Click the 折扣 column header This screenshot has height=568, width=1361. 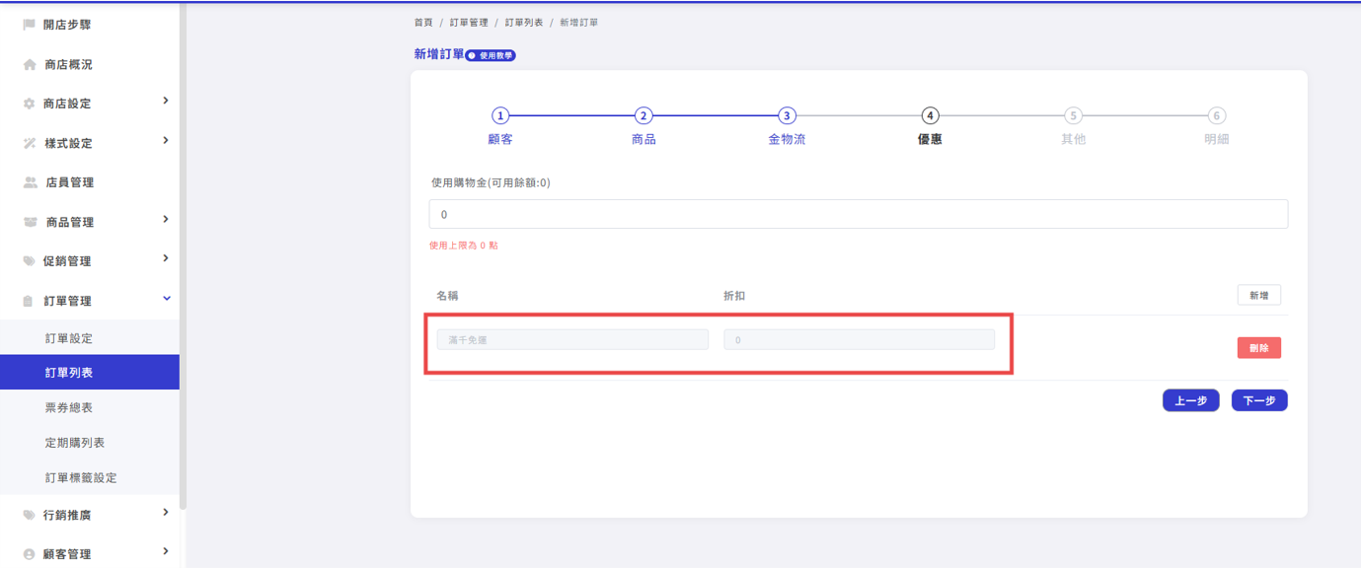[x=734, y=296]
